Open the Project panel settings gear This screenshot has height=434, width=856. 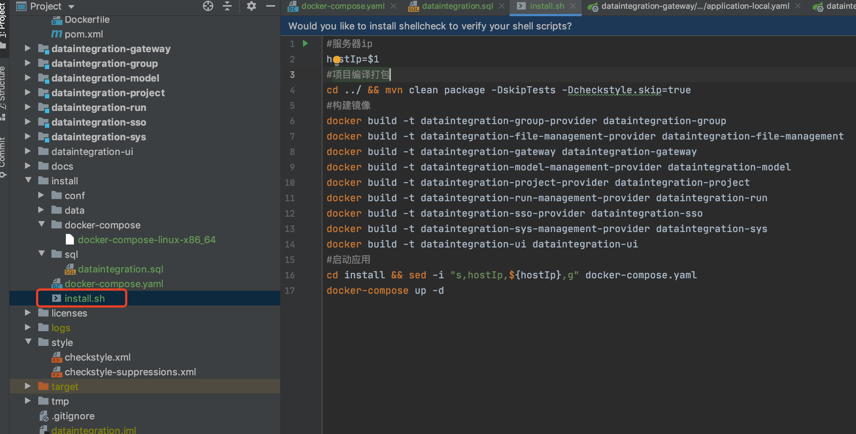pos(252,6)
